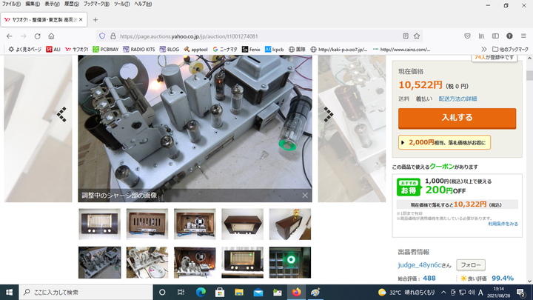The width and height of the screenshot is (533, 300).
Task: Click the browser back arrow
Action: point(8,36)
